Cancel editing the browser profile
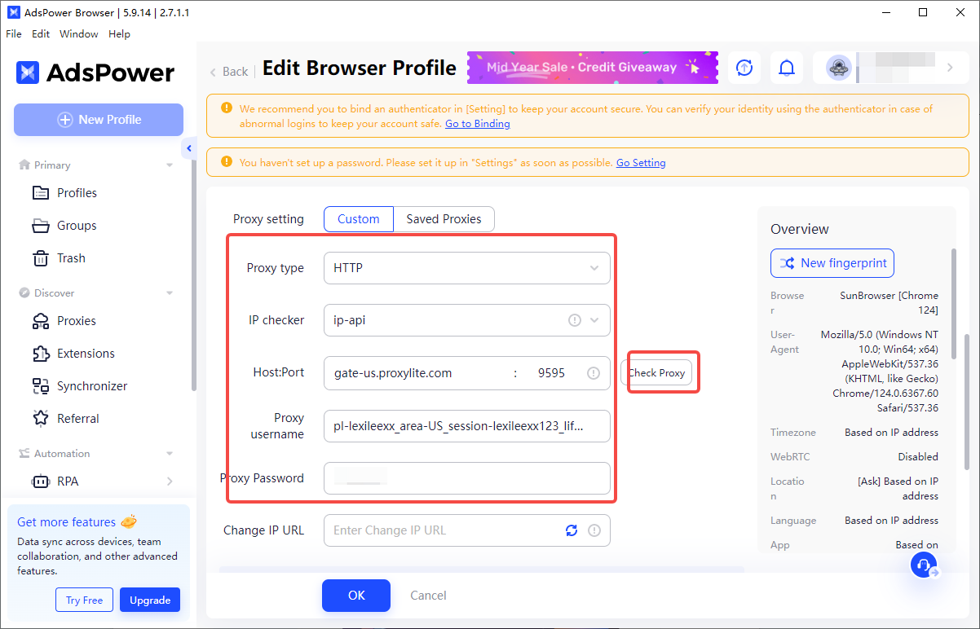The width and height of the screenshot is (980, 629). pos(428,596)
